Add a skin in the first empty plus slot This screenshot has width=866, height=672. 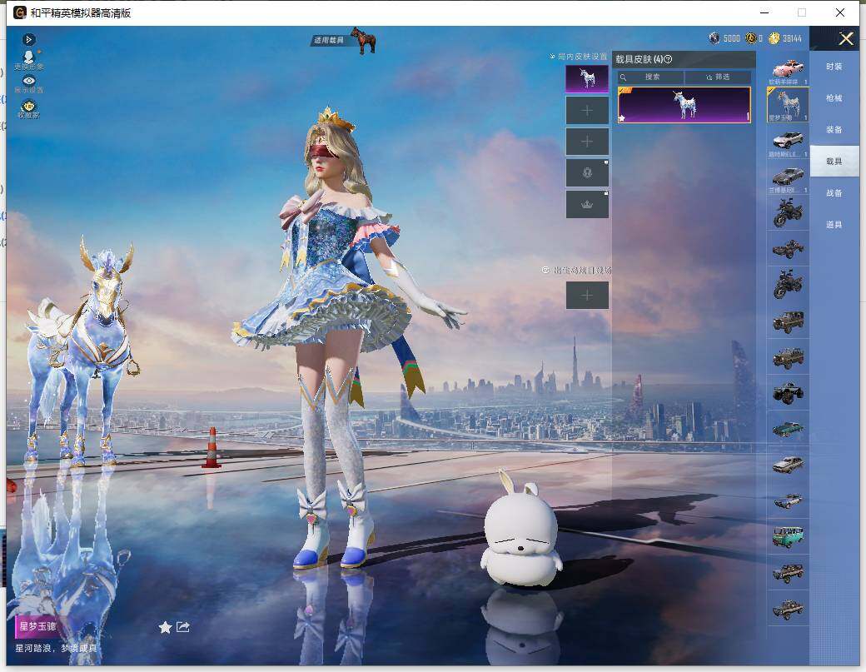(x=587, y=111)
